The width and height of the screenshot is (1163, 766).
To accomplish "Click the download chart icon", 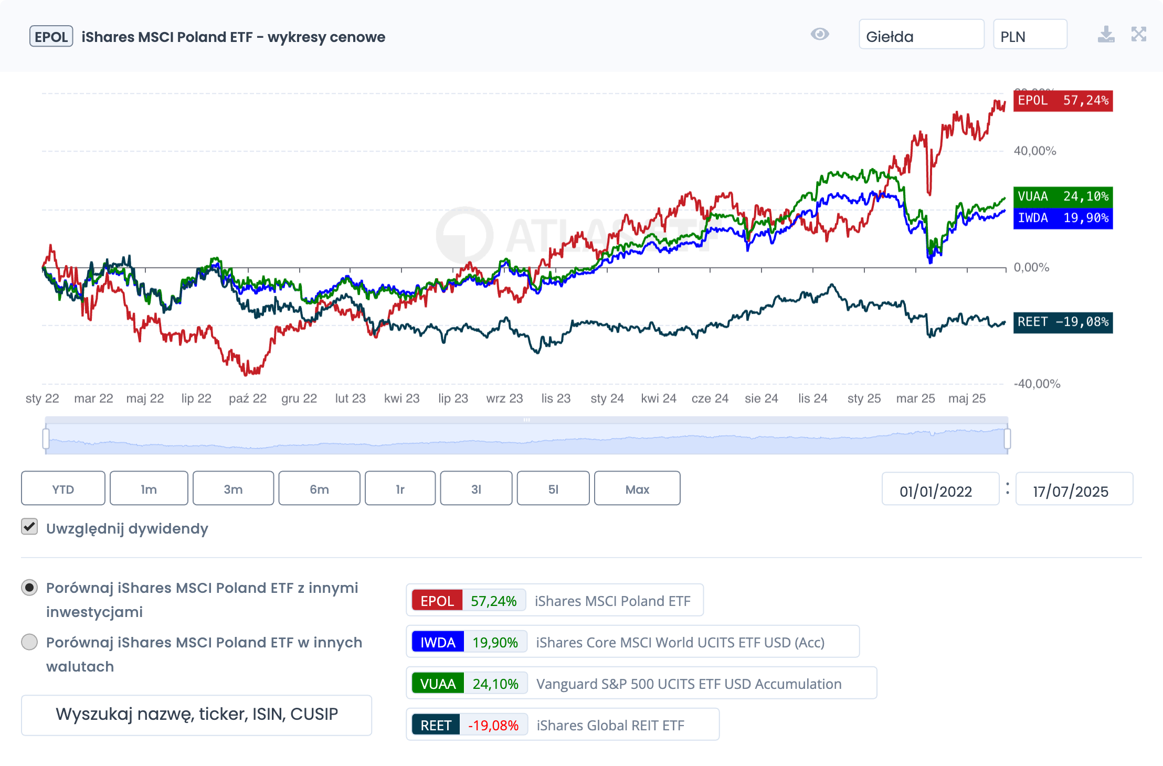I will click(x=1106, y=35).
